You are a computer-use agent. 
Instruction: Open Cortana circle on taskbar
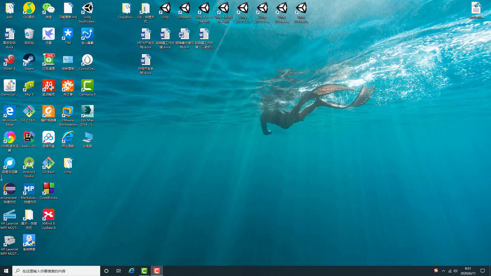[106, 271]
